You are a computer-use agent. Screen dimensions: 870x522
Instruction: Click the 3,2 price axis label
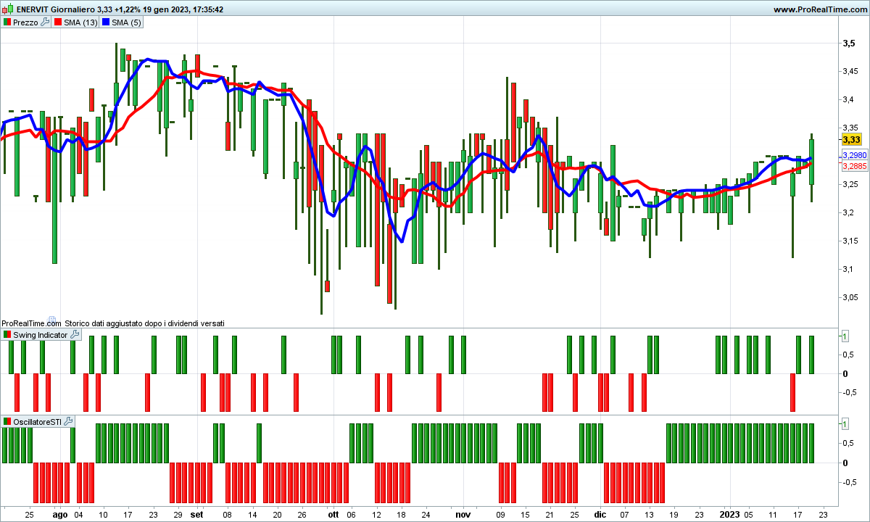pos(848,212)
